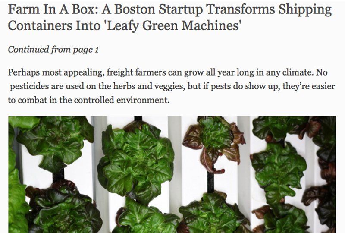The height and width of the screenshot is (233, 345).
Task: Click the word 'climate' in the paragraph
Action: 298,72
